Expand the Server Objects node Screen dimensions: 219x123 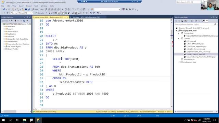4,31
